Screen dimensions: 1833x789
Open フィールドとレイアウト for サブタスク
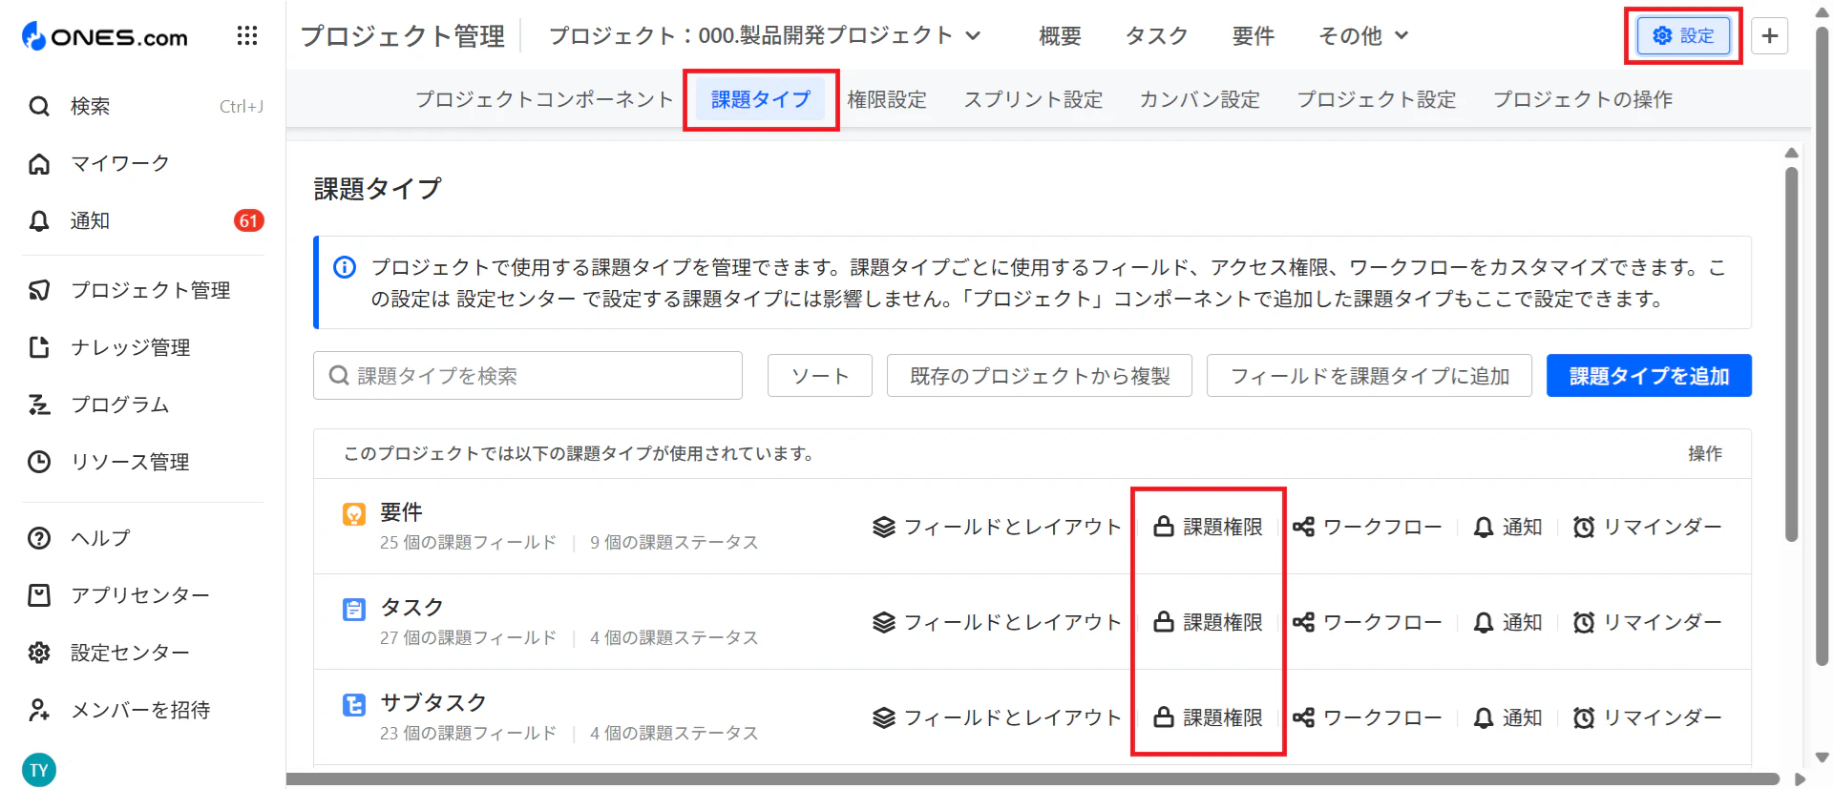[x=997, y=717]
